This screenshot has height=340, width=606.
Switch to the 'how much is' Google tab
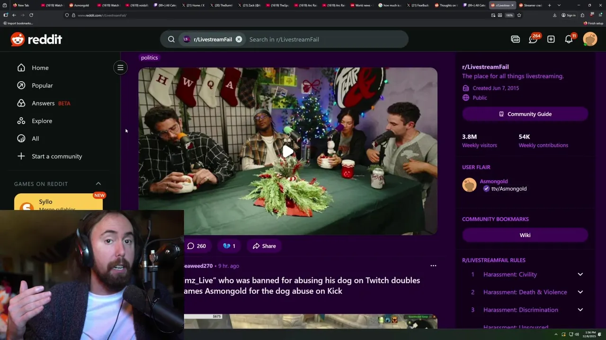pyautogui.click(x=389, y=5)
